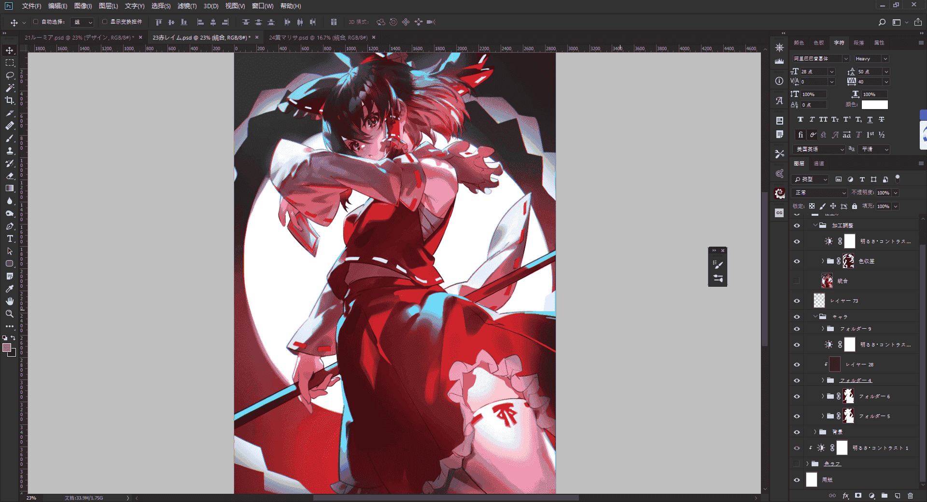927x502 pixels.
Task: Click the foreground color swatch
Action: [x=7, y=348]
